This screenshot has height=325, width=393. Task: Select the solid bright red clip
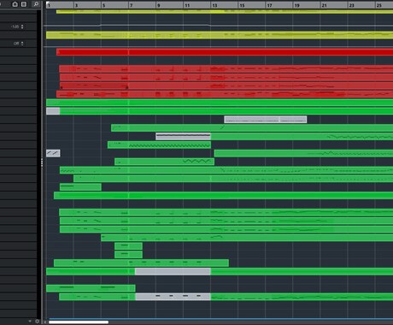225,52
